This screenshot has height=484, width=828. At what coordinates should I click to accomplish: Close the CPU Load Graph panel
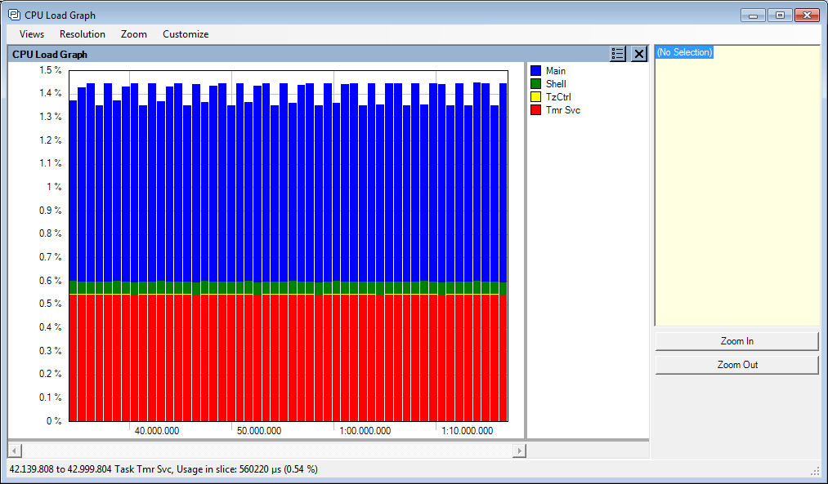coord(639,54)
